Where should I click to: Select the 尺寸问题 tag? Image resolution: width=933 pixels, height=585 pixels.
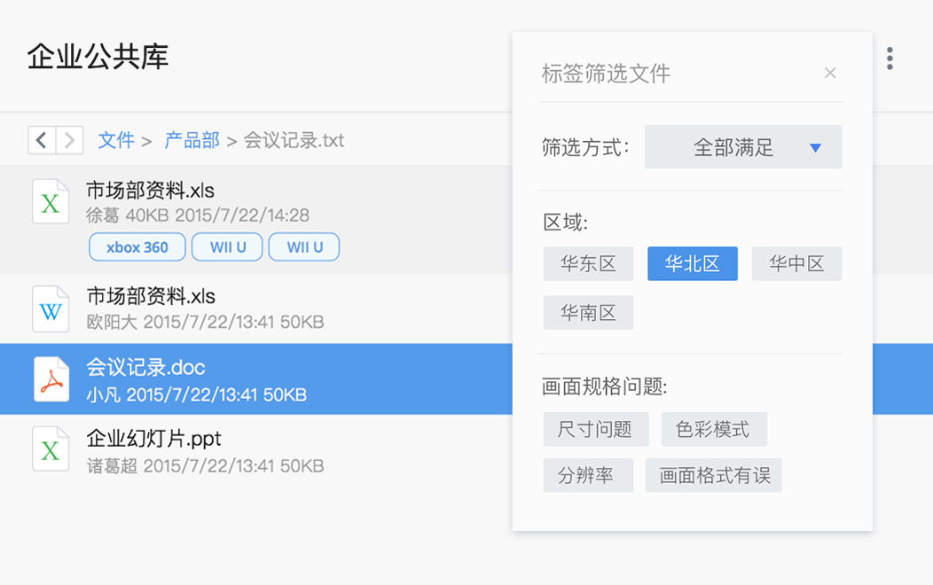595,430
